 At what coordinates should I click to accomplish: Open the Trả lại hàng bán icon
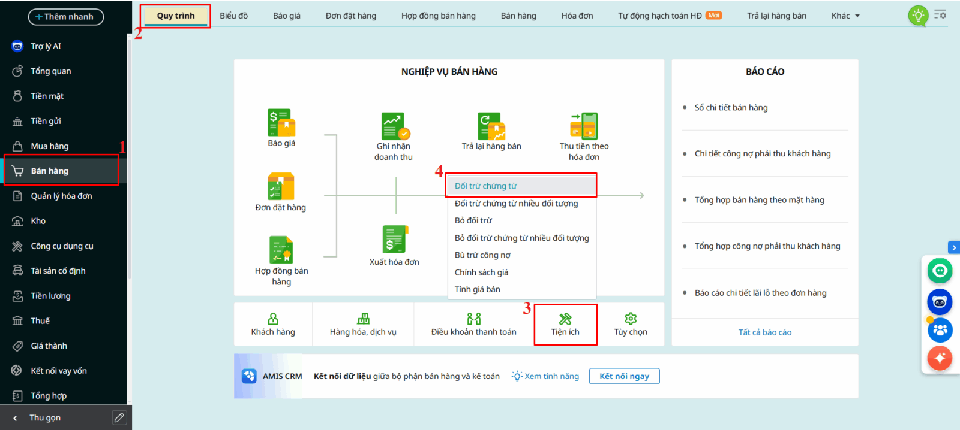point(491,126)
